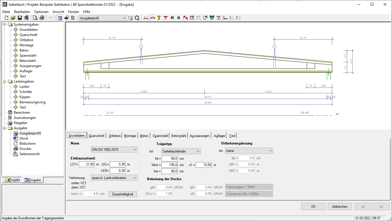Select Kippen under Lasteingaben

click(25, 97)
